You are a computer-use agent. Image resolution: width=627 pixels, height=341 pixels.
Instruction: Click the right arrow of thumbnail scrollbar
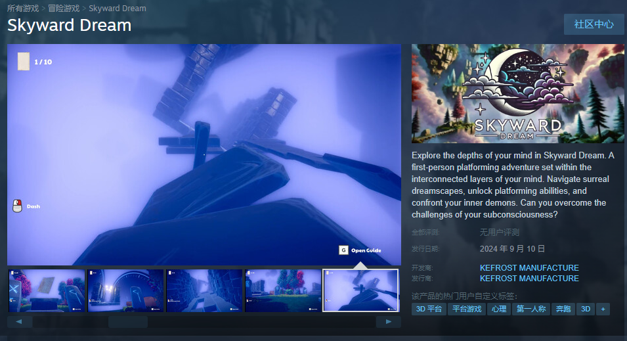[388, 322]
